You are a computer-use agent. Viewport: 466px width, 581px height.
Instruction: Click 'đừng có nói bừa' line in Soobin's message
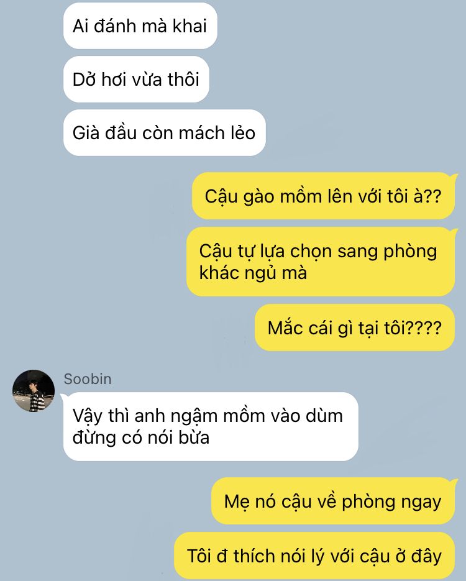tap(141, 437)
